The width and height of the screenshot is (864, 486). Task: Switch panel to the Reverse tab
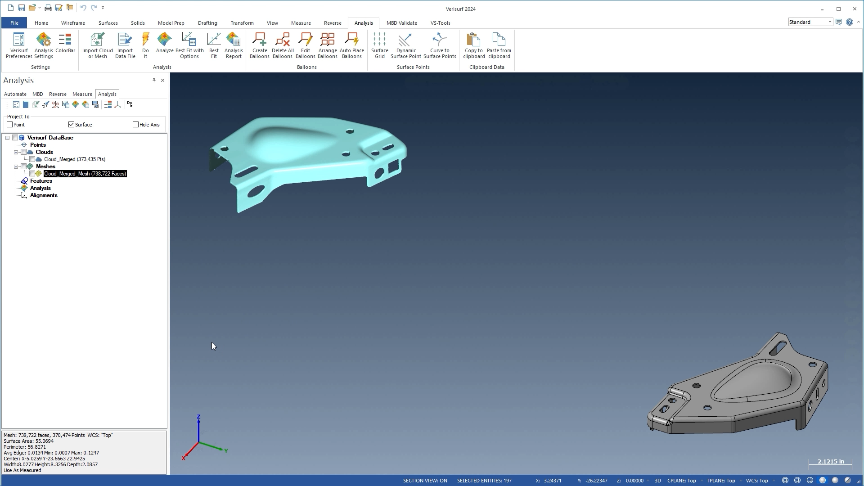[x=58, y=94]
